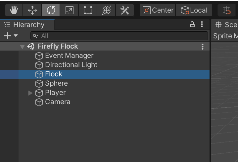Lock the Hierarchy panel
Image resolution: width=238 pixels, height=162 pixels.
(x=192, y=24)
